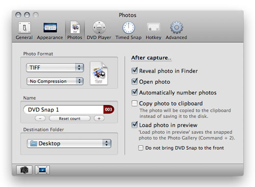
Task: Enable Do not bring DVD Snap to front
Action: coord(141,148)
